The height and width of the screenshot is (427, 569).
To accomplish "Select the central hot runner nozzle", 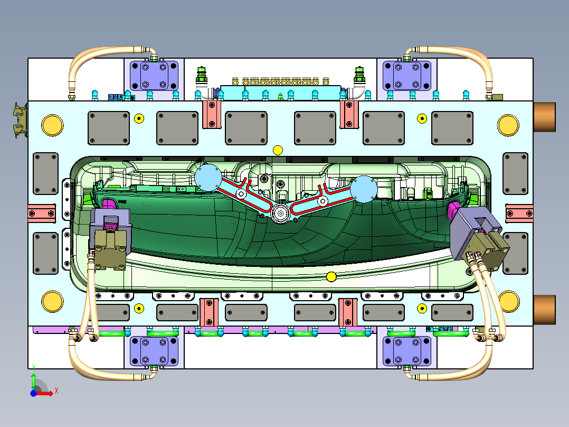I will [x=280, y=213].
